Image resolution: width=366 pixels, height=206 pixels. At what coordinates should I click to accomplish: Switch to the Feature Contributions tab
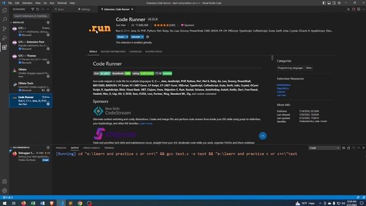[x=113, y=51]
